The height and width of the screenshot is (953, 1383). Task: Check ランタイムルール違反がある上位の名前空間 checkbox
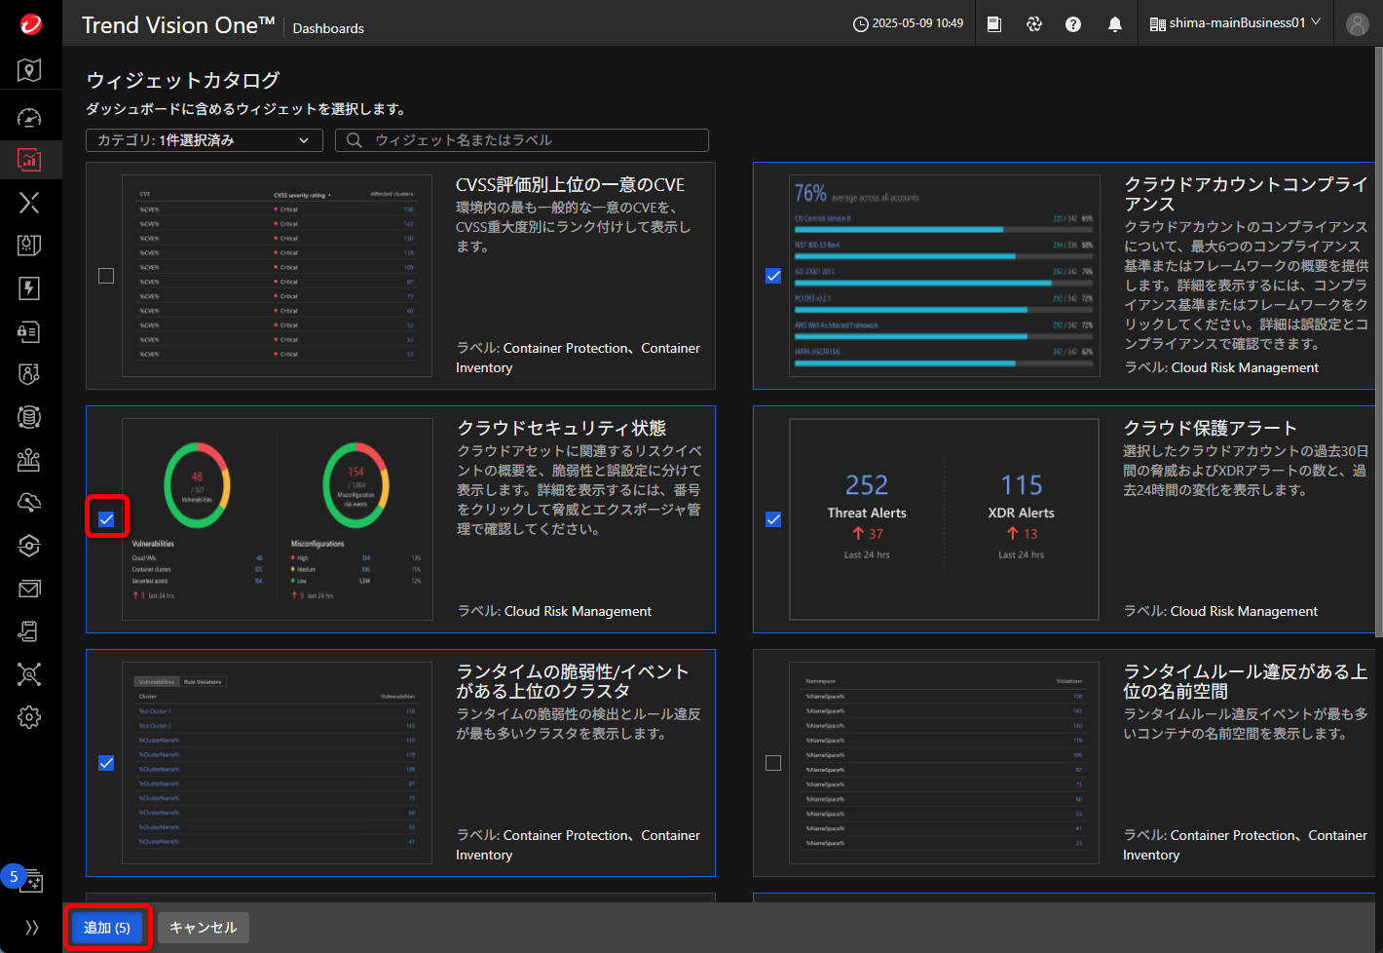pos(773,763)
